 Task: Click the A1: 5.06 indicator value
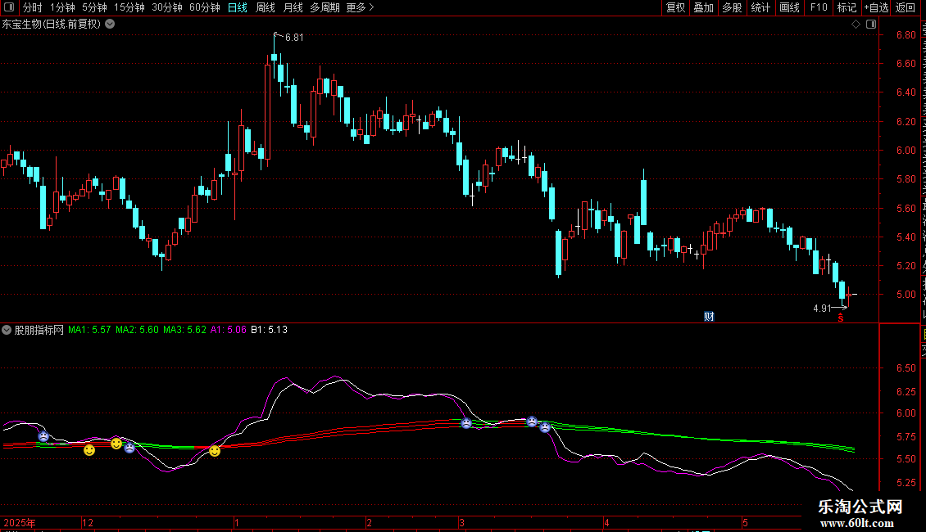click(x=228, y=330)
